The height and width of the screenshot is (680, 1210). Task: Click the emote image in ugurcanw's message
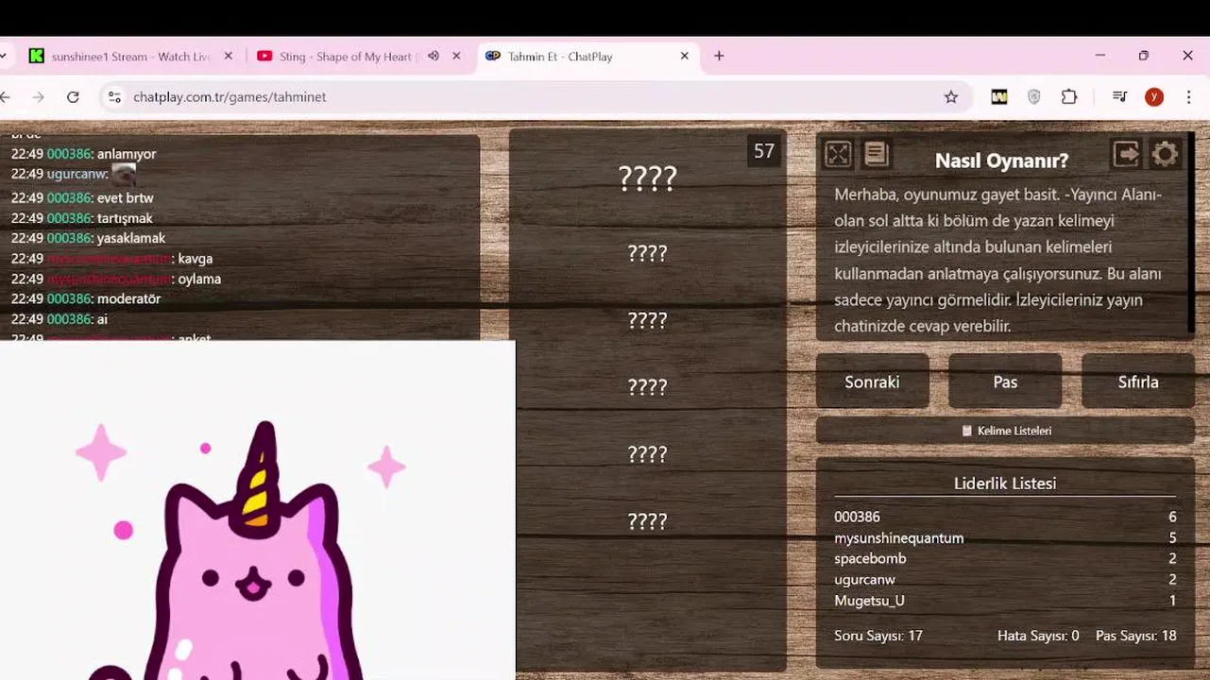pos(124,174)
